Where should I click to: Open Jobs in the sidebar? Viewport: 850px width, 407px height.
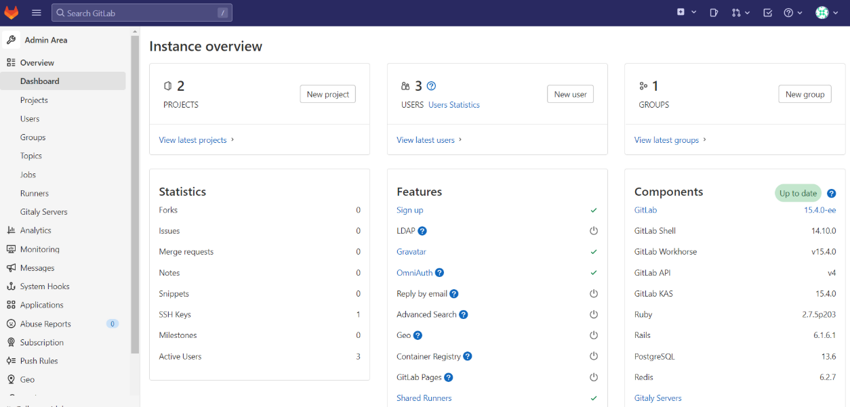(28, 175)
